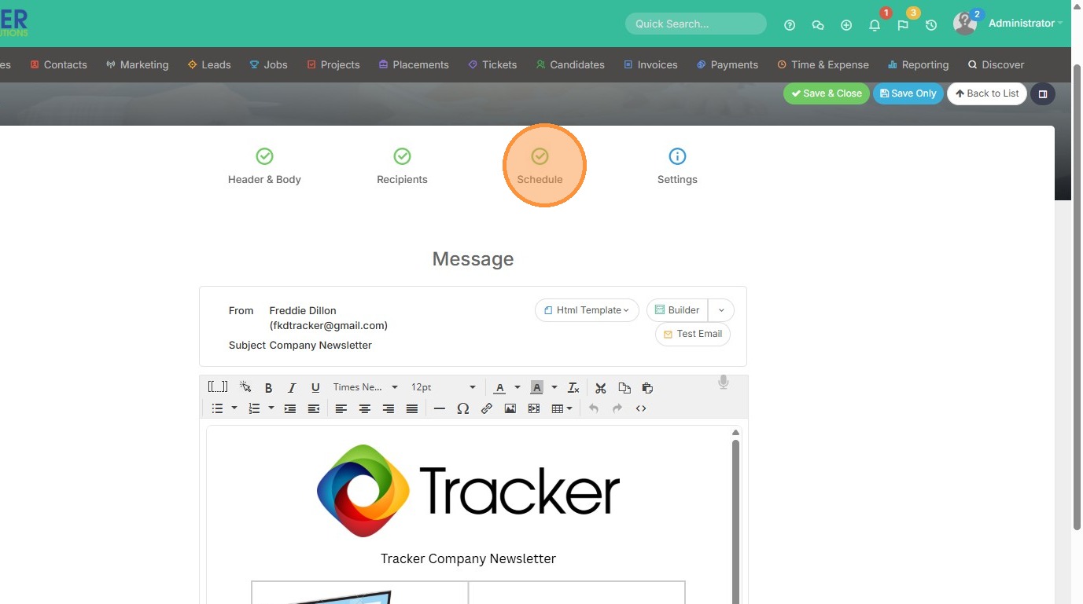This screenshot has width=1083, height=604.
Task: Insert a merge field placeholder
Action: tap(218, 387)
